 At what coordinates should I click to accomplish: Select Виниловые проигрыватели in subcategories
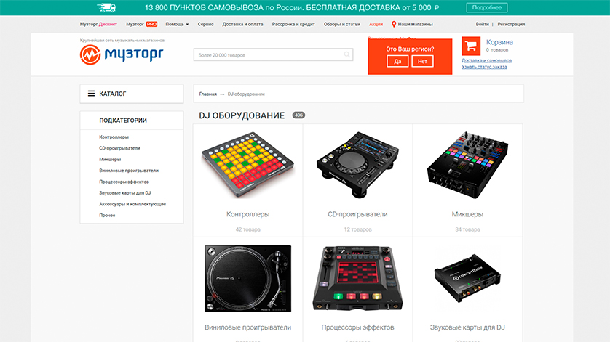129,171
